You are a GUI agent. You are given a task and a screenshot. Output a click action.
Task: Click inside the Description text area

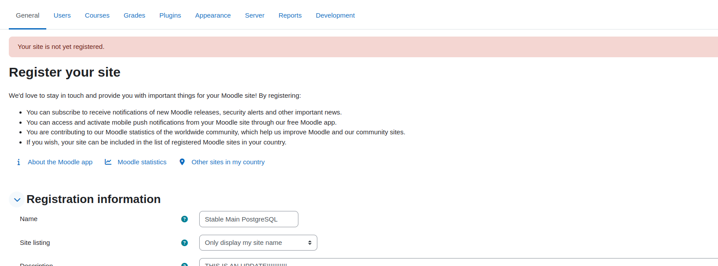click(x=458, y=262)
